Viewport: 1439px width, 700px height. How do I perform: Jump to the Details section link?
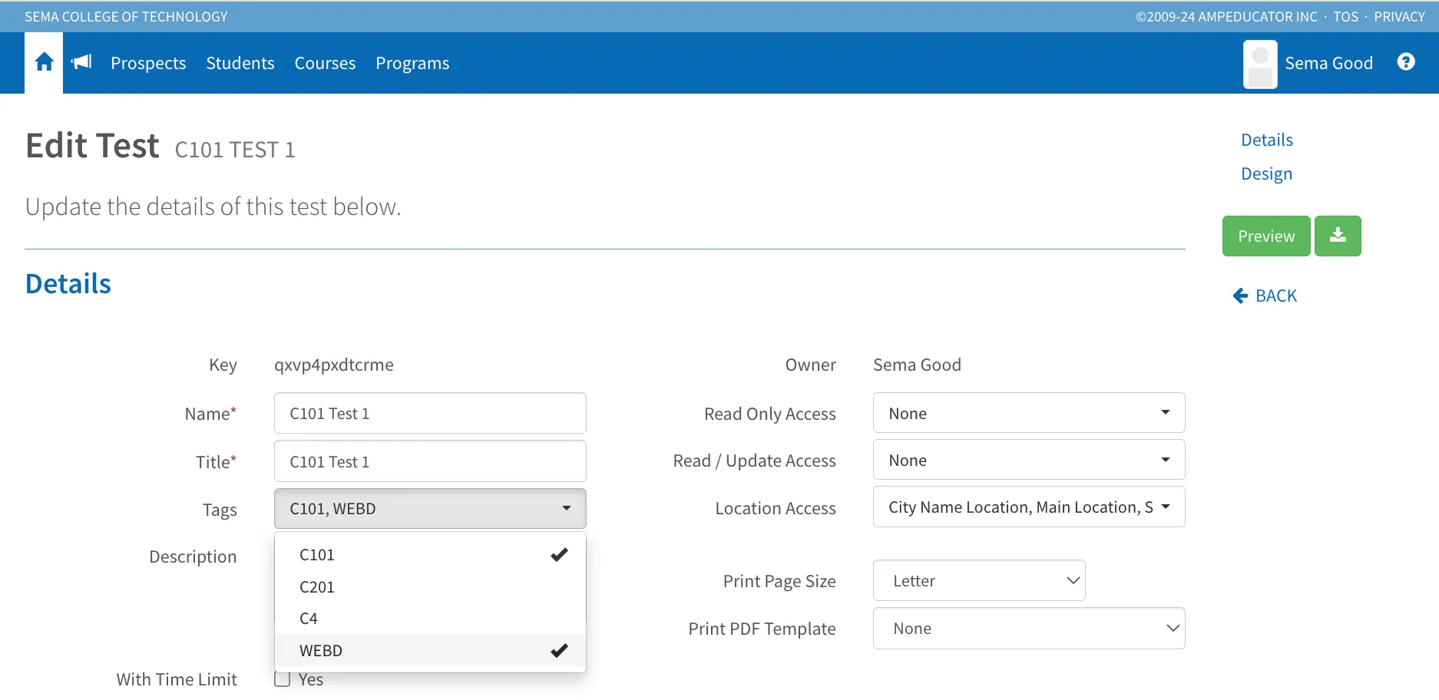[1267, 140]
